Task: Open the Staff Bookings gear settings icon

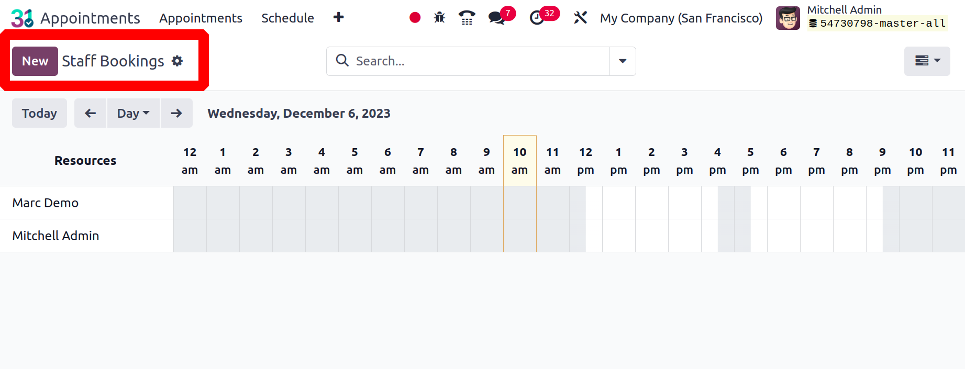Action: pos(178,61)
